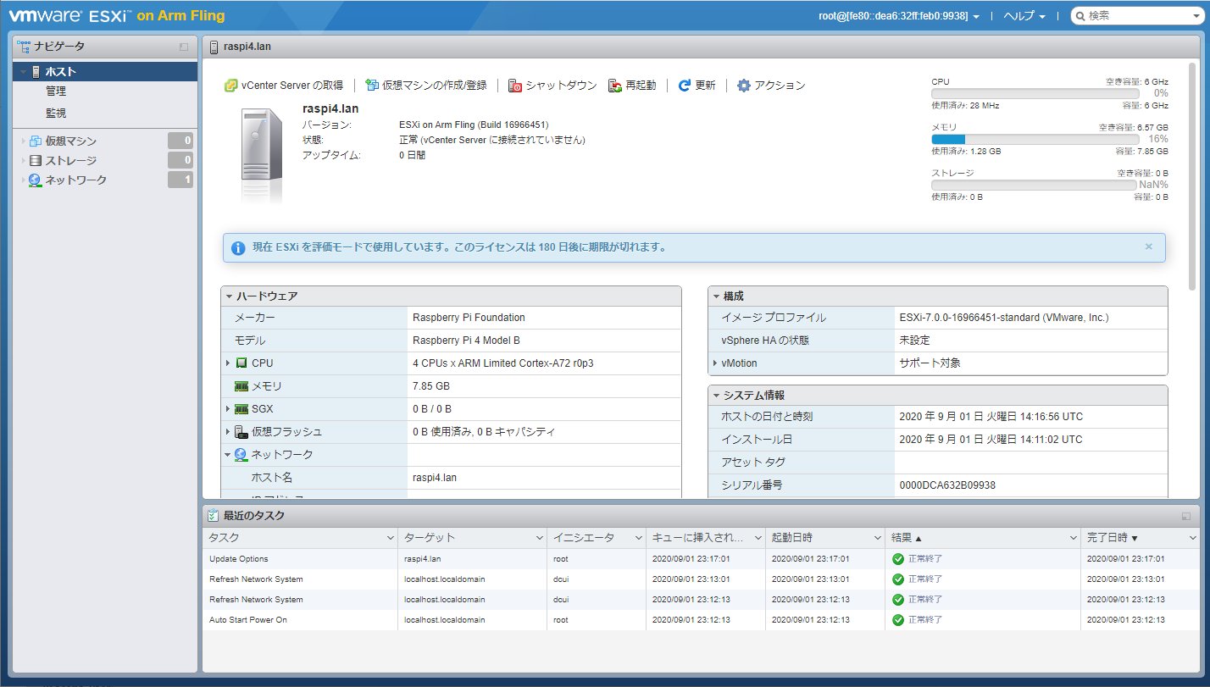Click the raspi4.lan tab header icon

(x=214, y=47)
